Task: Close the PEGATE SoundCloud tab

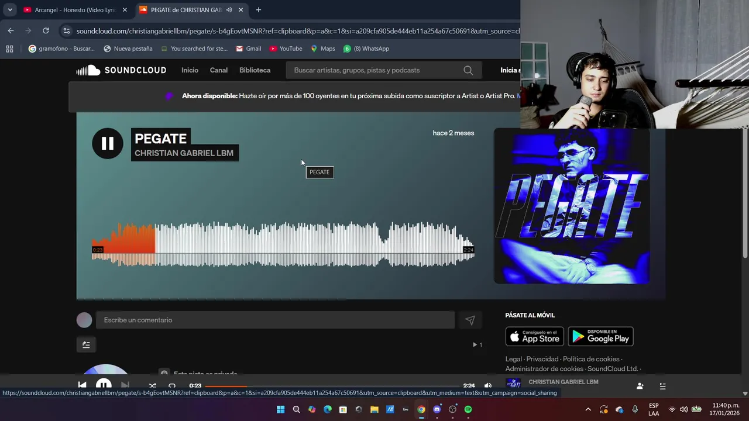Action: click(240, 10)
